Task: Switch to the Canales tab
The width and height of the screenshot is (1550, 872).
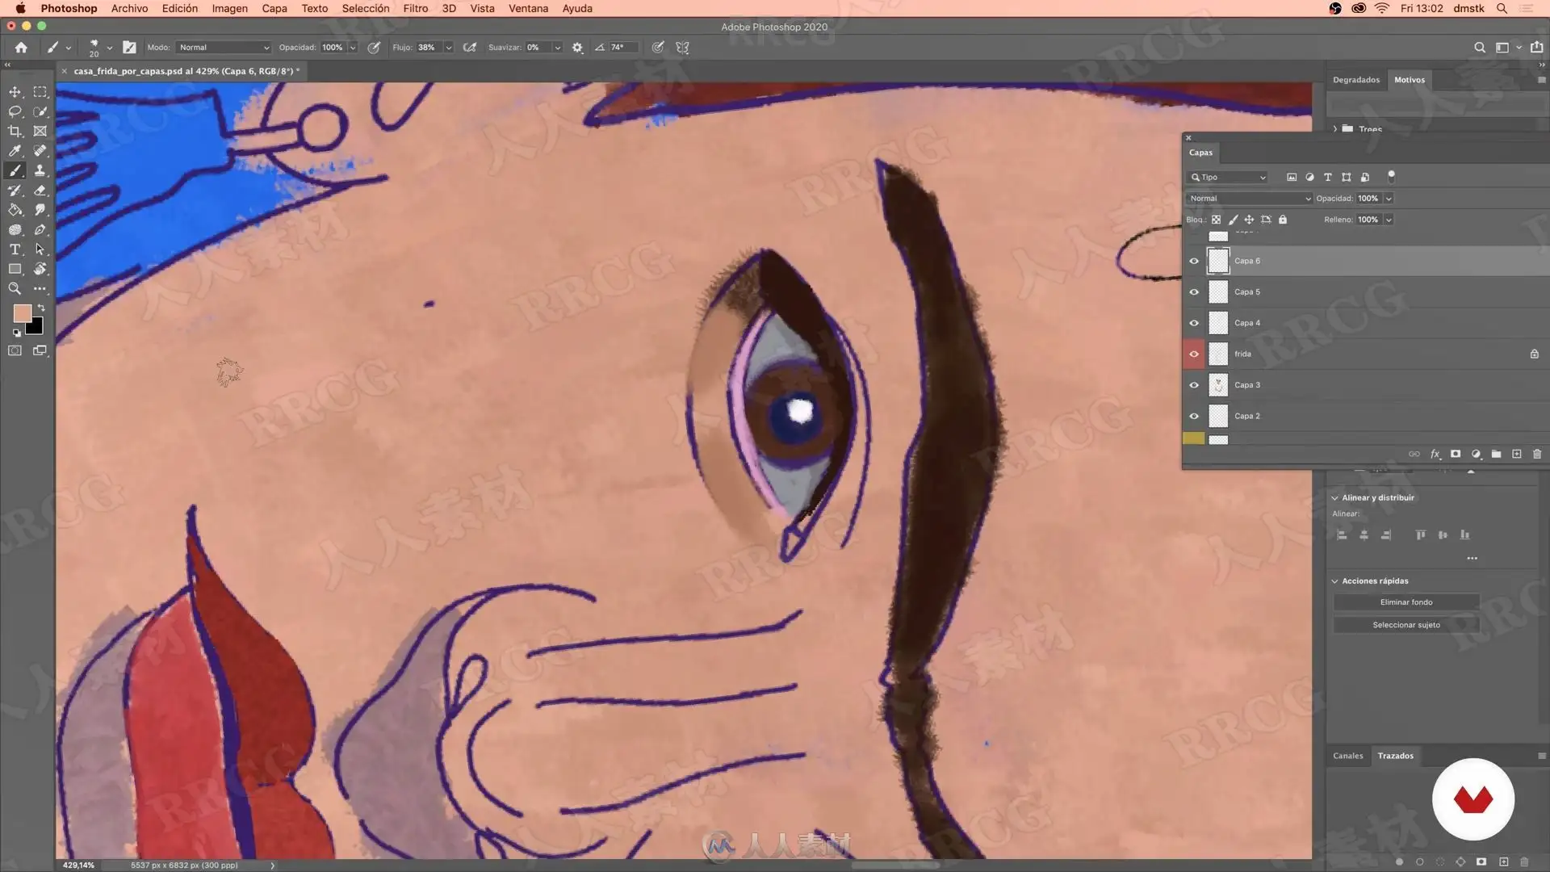Action: pos(1347,756)
